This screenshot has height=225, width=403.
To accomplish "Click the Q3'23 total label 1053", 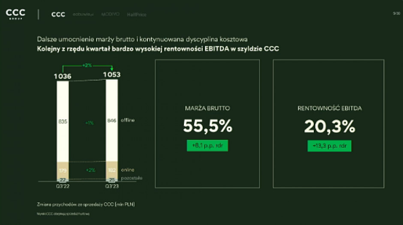I will click(x=111, y=75).
